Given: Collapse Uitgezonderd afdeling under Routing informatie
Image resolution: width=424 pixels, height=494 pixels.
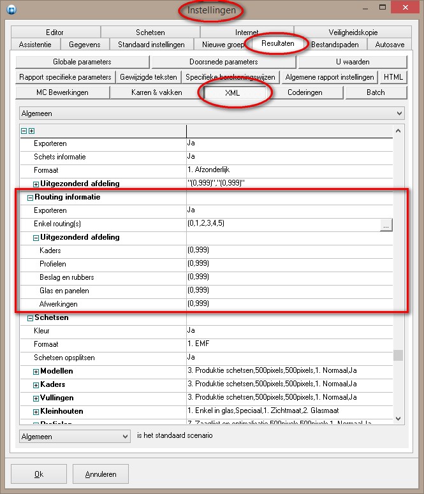Looking at the screenshot, I should [x=36, y=238].
